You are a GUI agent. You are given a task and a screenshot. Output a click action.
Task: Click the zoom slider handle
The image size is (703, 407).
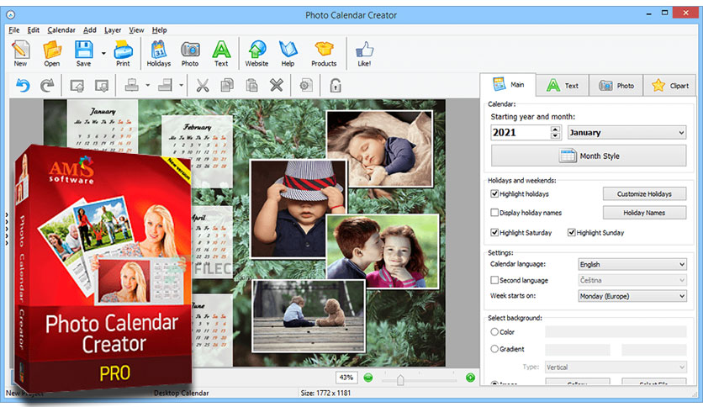tap(400, 379)
